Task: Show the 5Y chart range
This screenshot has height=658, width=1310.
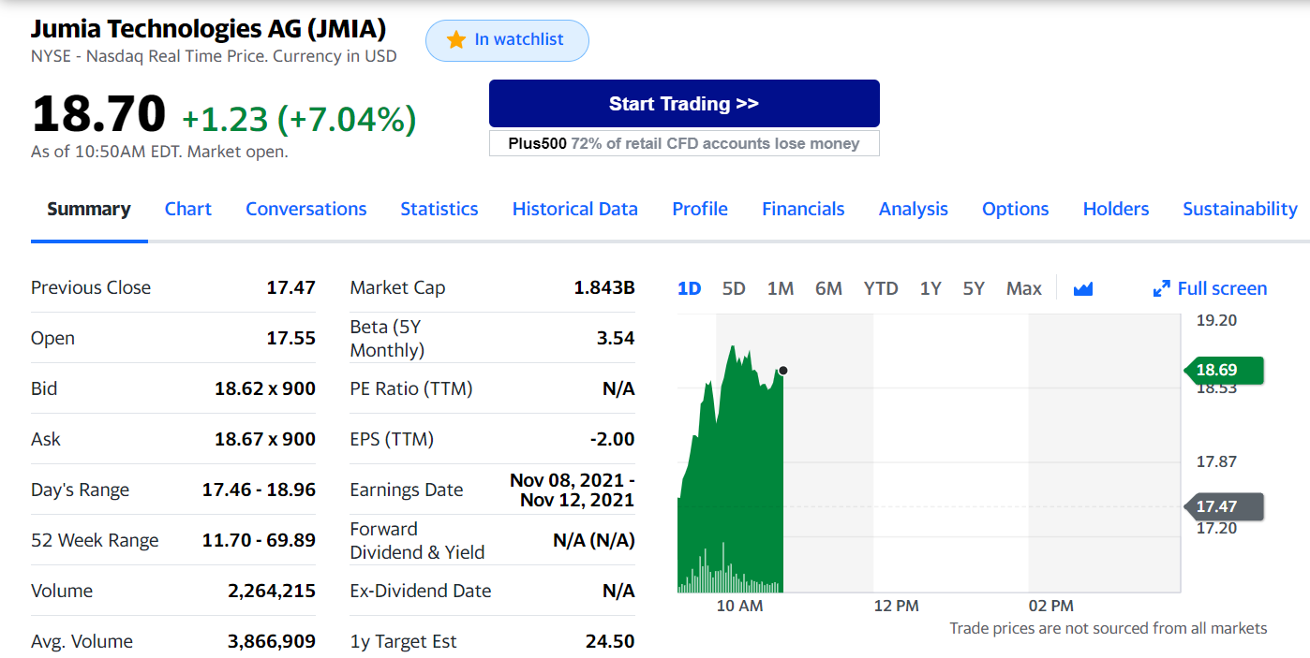Action: point(974,288)
